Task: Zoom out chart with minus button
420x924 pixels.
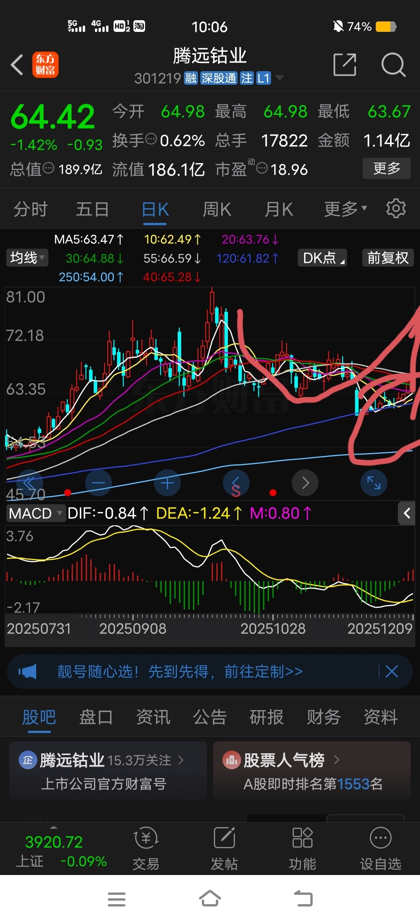Action: click(x=98, y=483)
